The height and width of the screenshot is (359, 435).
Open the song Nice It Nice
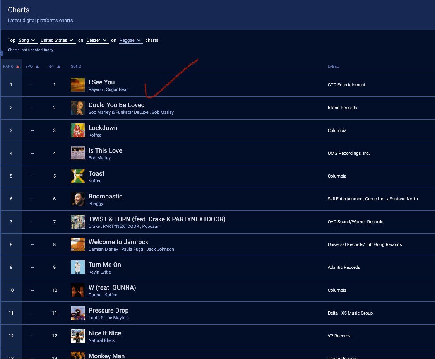click(x=105, y=333)
